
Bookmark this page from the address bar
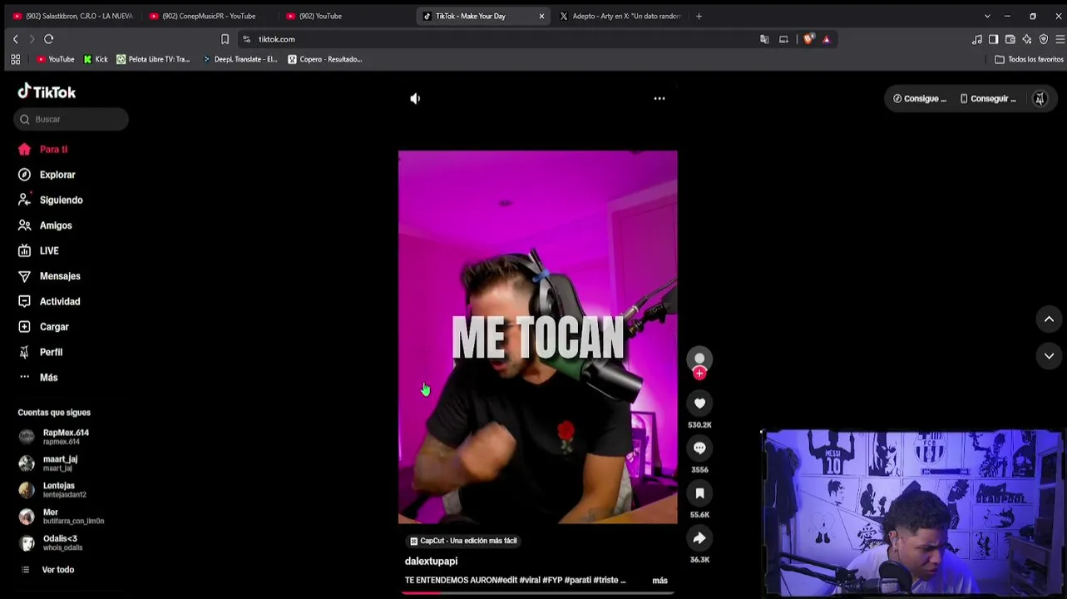225,39
